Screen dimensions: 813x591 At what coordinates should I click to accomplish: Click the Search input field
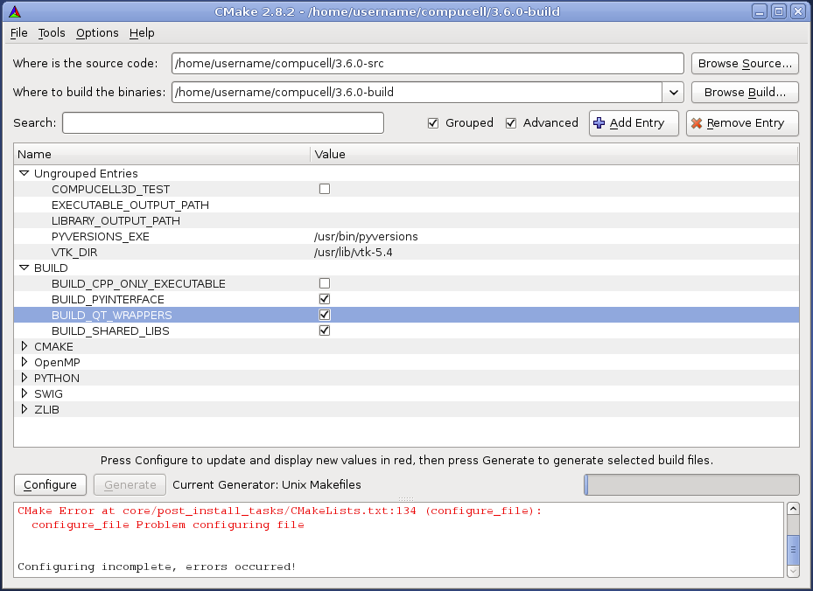pos(223,123)
